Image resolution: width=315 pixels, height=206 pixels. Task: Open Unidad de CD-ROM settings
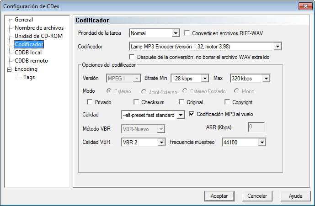pos(38,36)
